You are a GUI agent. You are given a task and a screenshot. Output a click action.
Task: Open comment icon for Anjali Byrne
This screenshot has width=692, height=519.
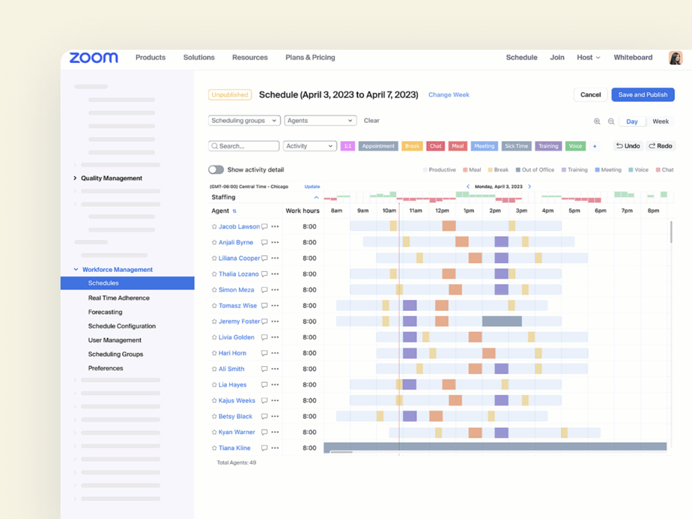(x=264, y=243)
